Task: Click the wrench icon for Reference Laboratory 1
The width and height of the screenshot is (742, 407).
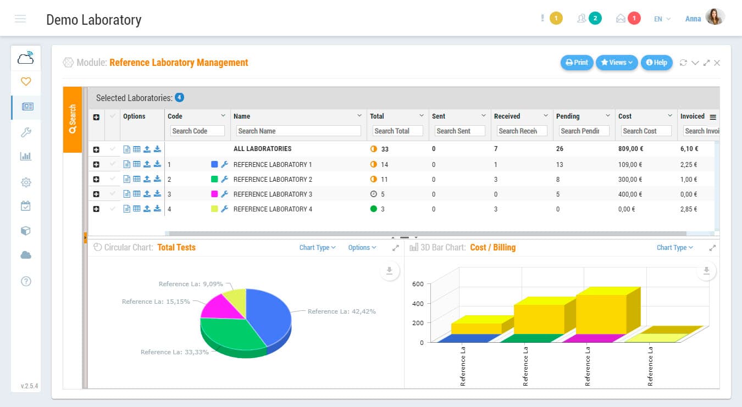Action: pyautogui.click(x=224, y=164)
